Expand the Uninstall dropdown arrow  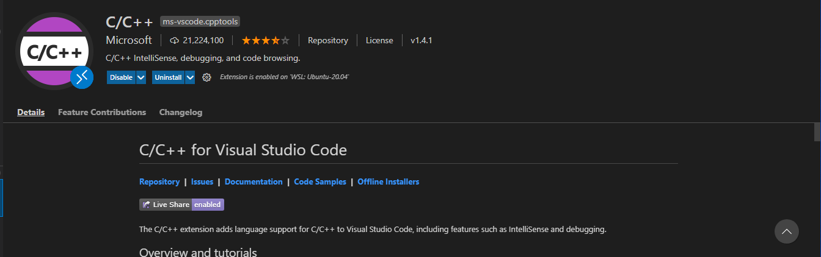[x=190, y=77]
